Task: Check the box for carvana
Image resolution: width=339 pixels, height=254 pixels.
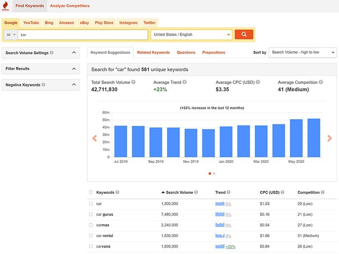Action: pos(91,246)
